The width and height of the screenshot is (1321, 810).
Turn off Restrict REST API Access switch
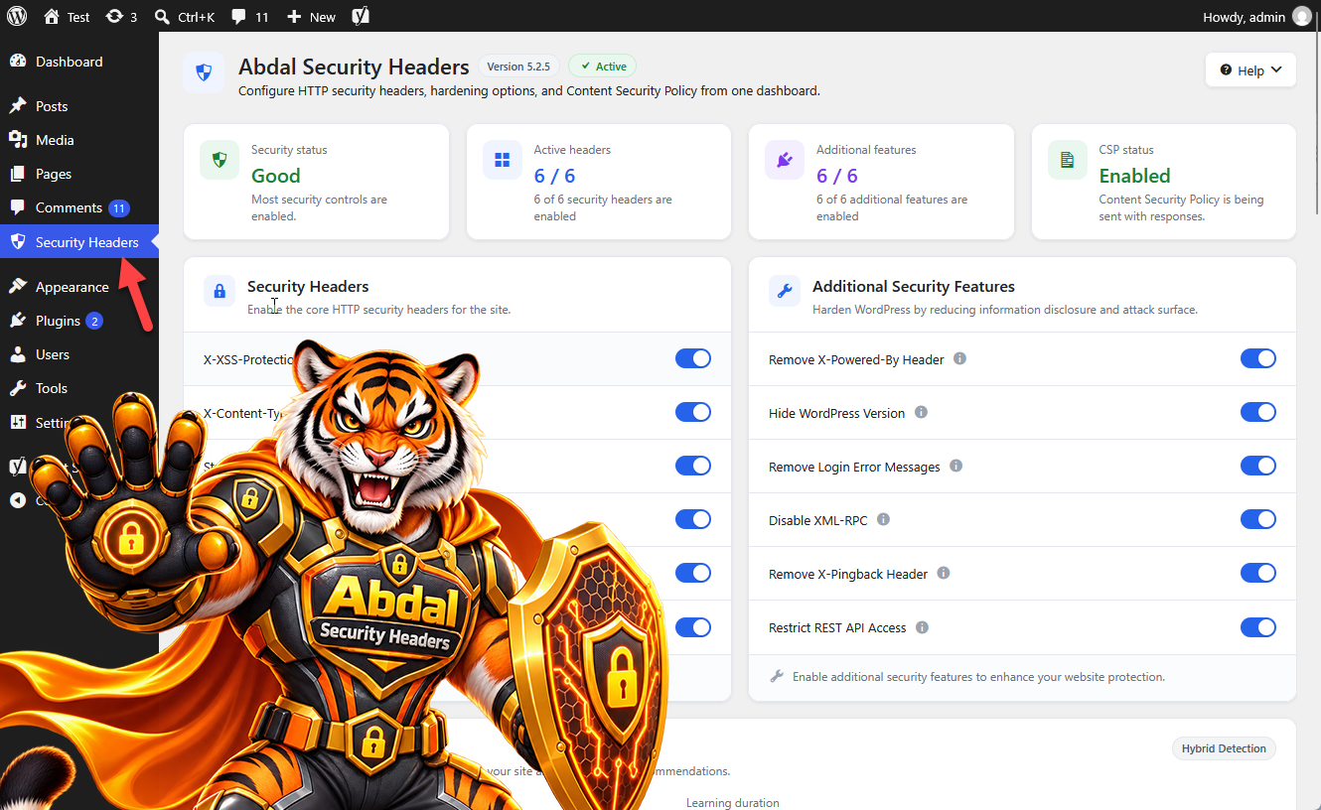1258,627
